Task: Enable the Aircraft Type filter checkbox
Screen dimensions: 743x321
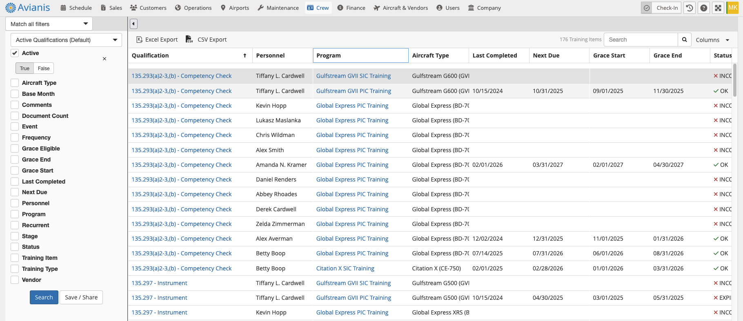Action: 15,83
